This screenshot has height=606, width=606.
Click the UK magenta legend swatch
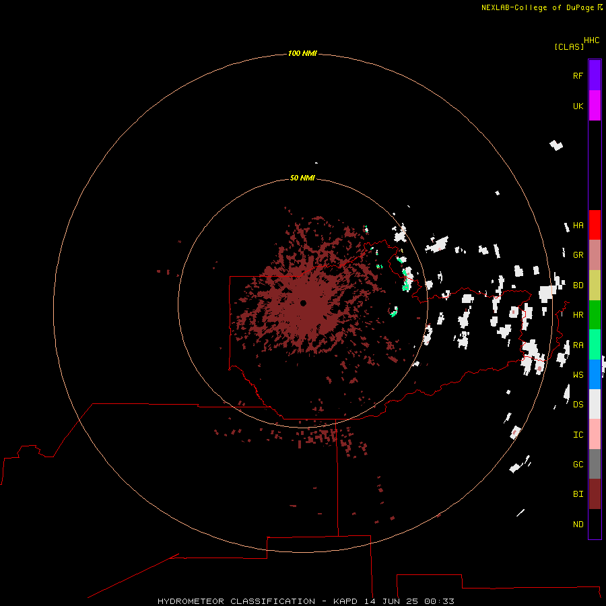pyautogui.click(x=595, y=106)
